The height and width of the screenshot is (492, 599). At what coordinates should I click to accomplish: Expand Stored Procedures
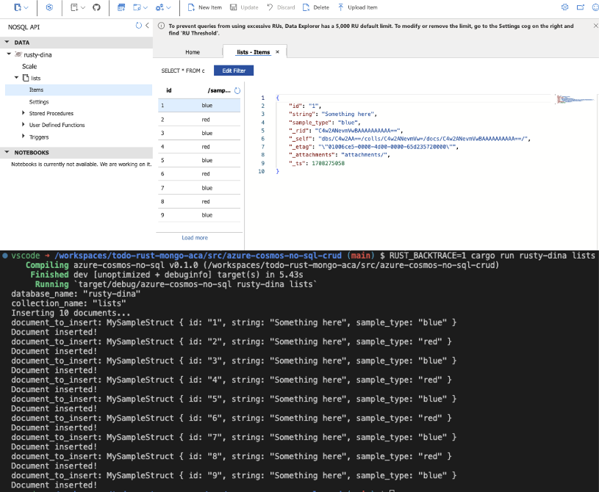(x=24, y=113)
